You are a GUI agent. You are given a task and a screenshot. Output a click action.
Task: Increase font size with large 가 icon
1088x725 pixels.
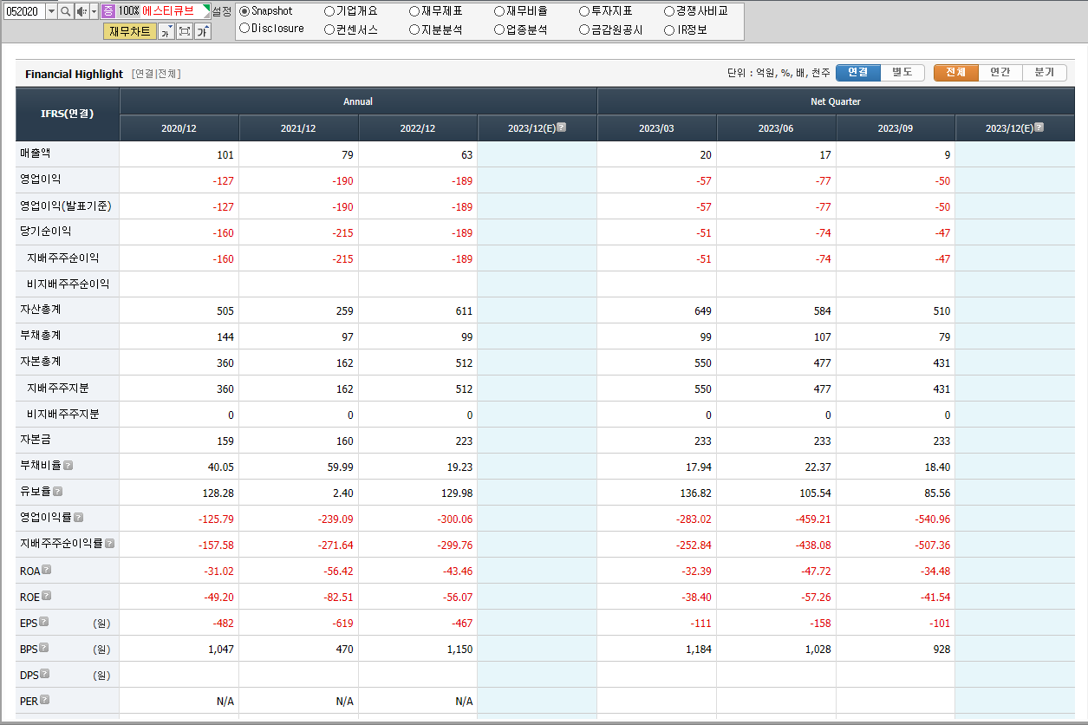(202, 32)
